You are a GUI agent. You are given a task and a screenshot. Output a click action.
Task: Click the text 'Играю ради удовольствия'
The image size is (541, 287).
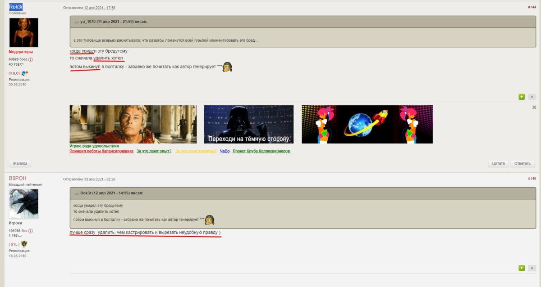94,146
